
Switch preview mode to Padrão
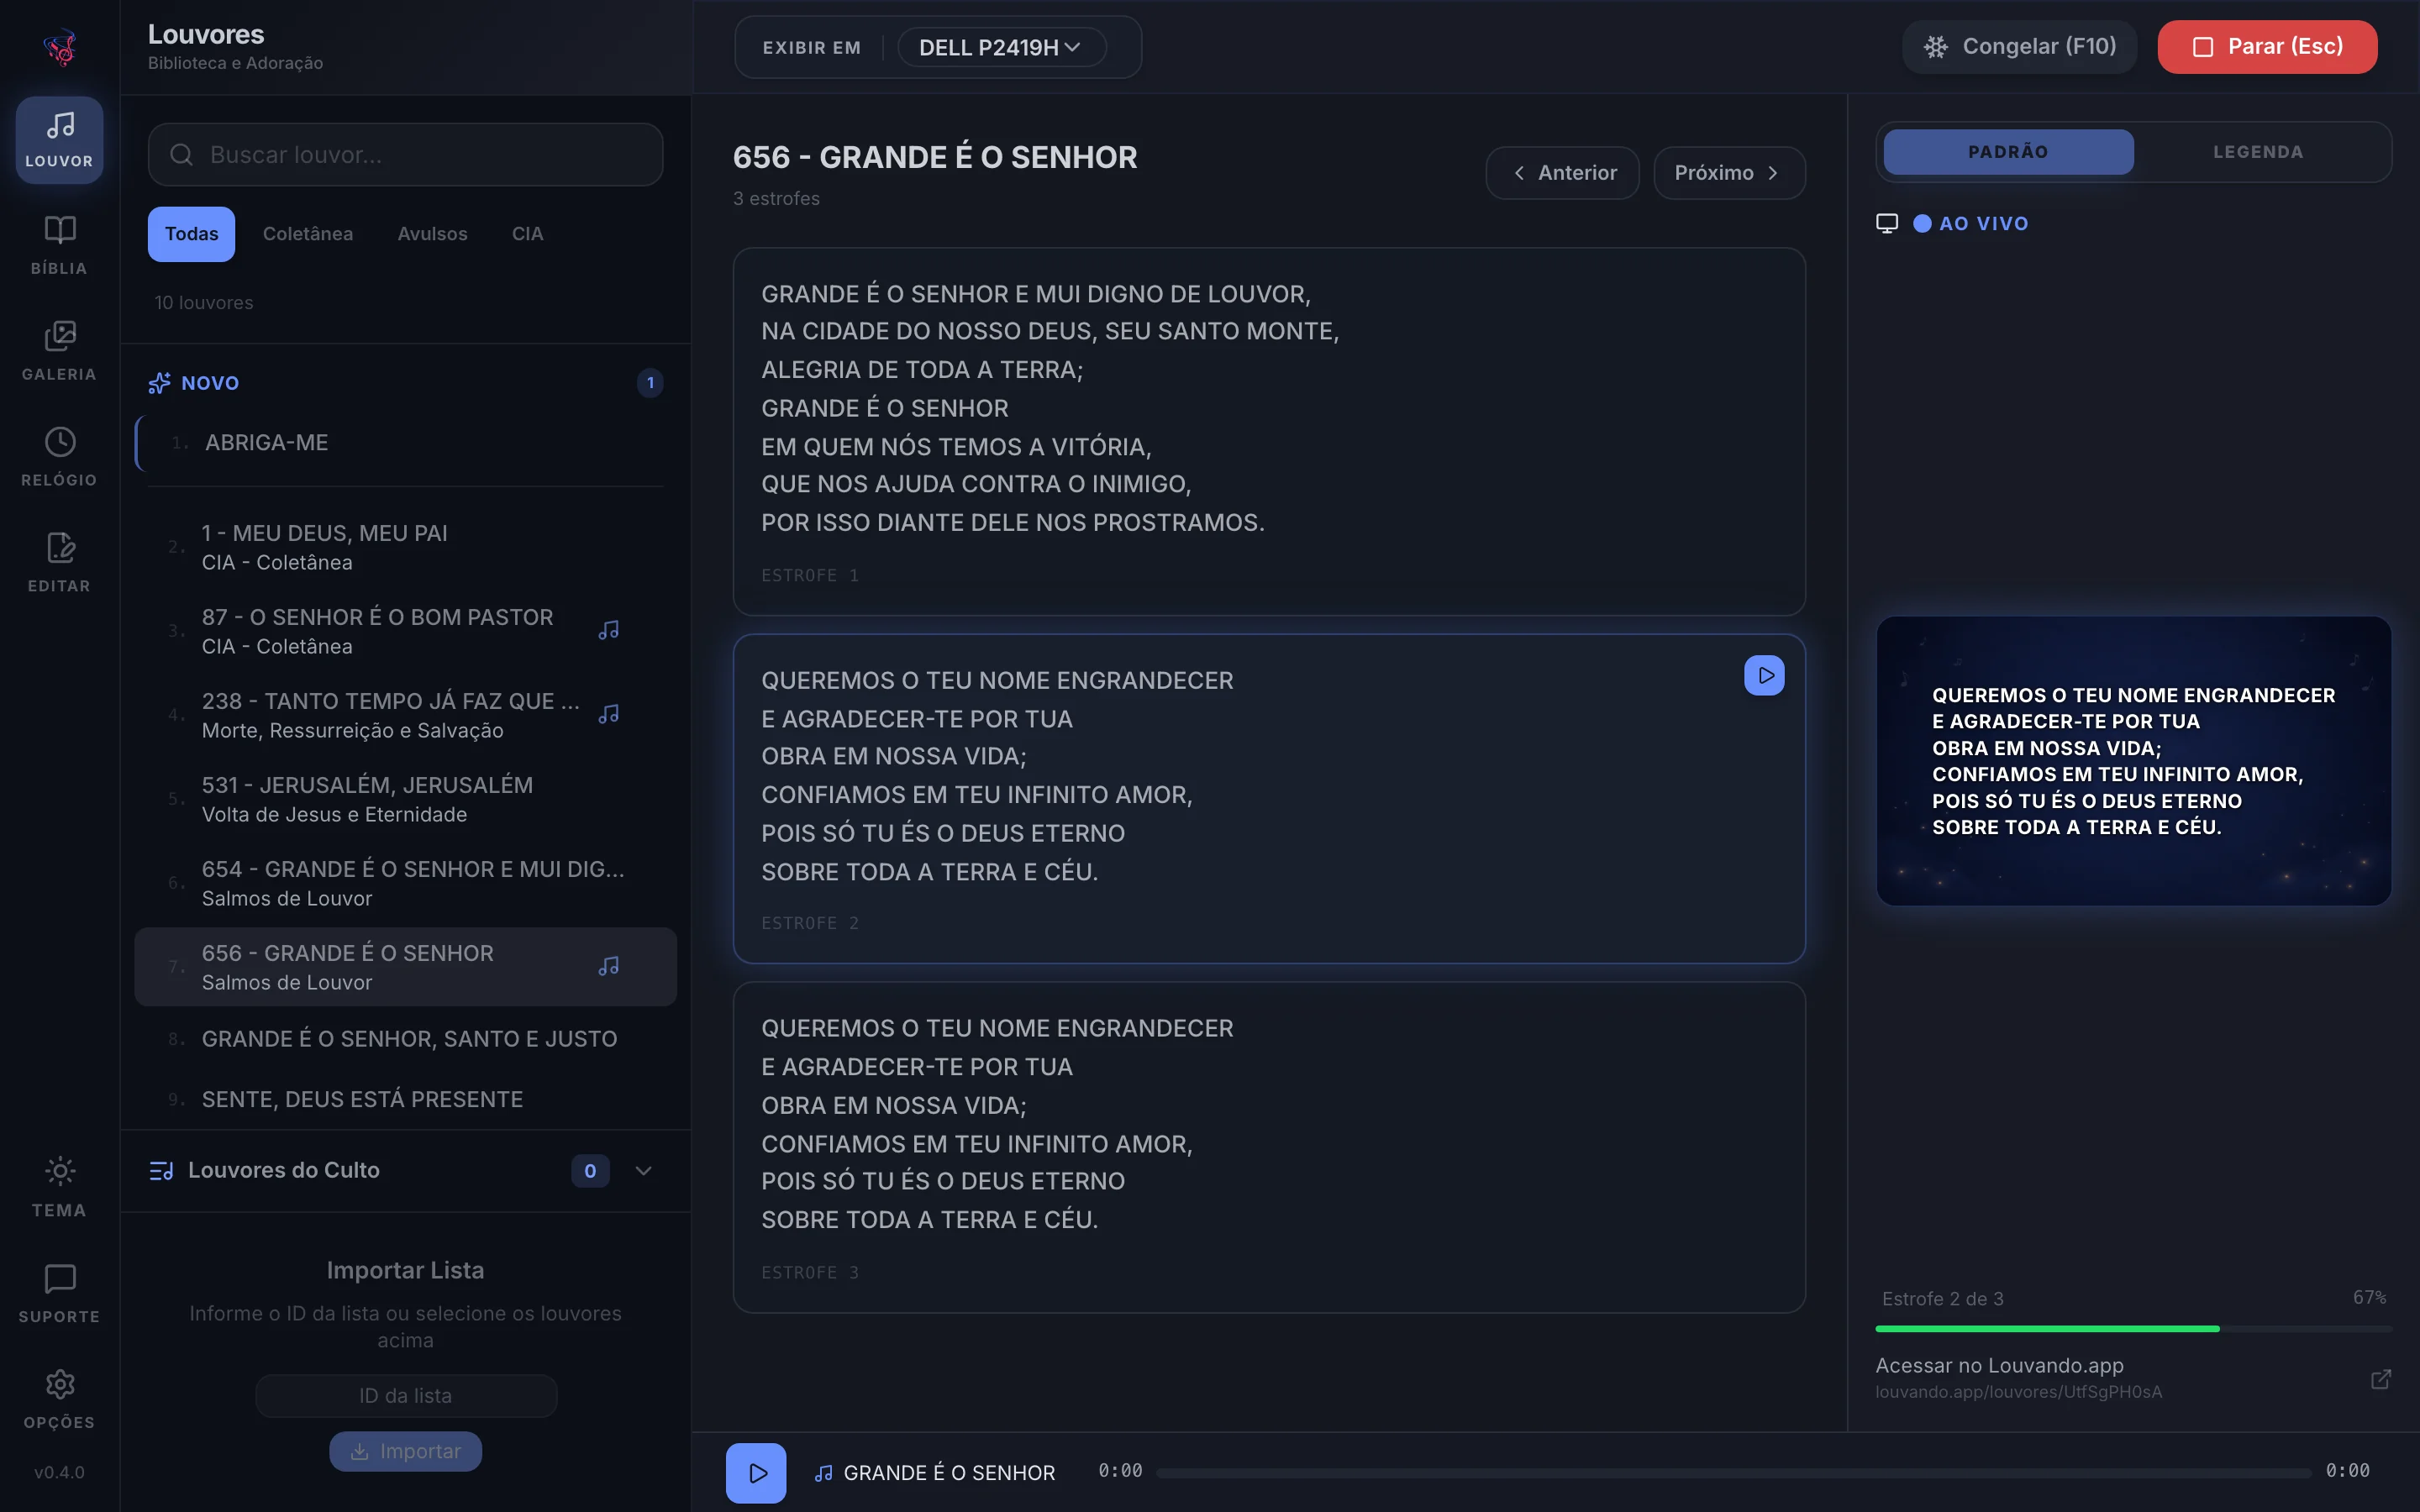tap(2008, 152)
